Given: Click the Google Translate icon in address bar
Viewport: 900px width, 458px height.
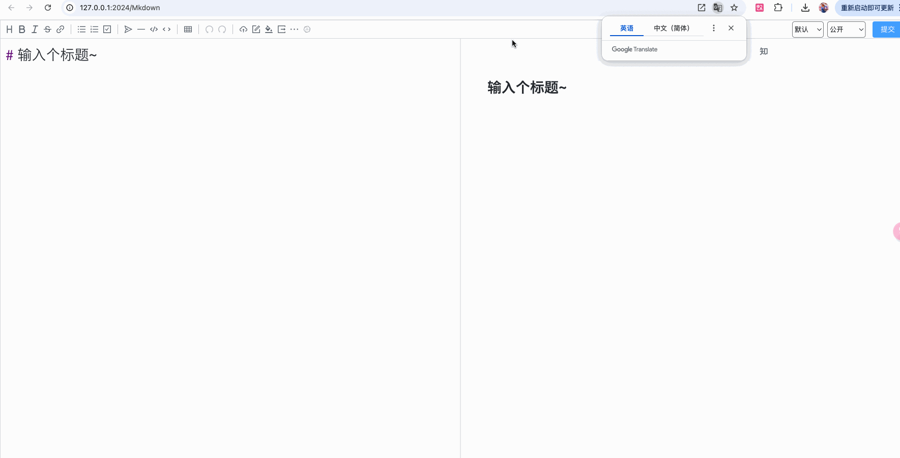Looking at the screenshot, I should pyautogui.click(x=718, y=8).
